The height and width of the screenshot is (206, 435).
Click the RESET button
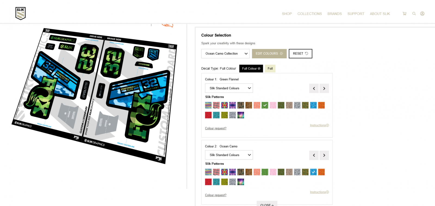pos(300,54)
